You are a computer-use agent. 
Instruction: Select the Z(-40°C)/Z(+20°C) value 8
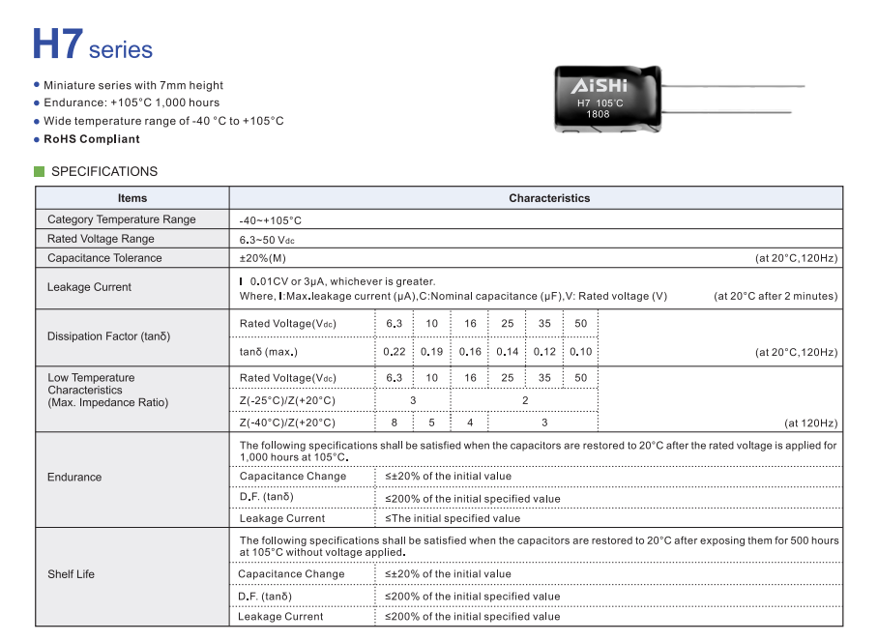click(x=394, y=422)
